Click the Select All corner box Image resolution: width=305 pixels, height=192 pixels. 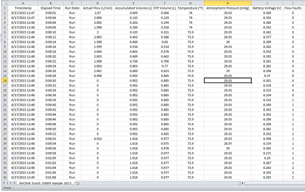click(5, 3)
